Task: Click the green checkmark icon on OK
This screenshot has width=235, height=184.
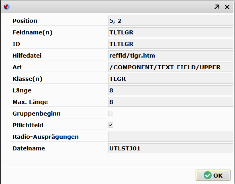Action: pyautogui.click(x=208, y=175)
